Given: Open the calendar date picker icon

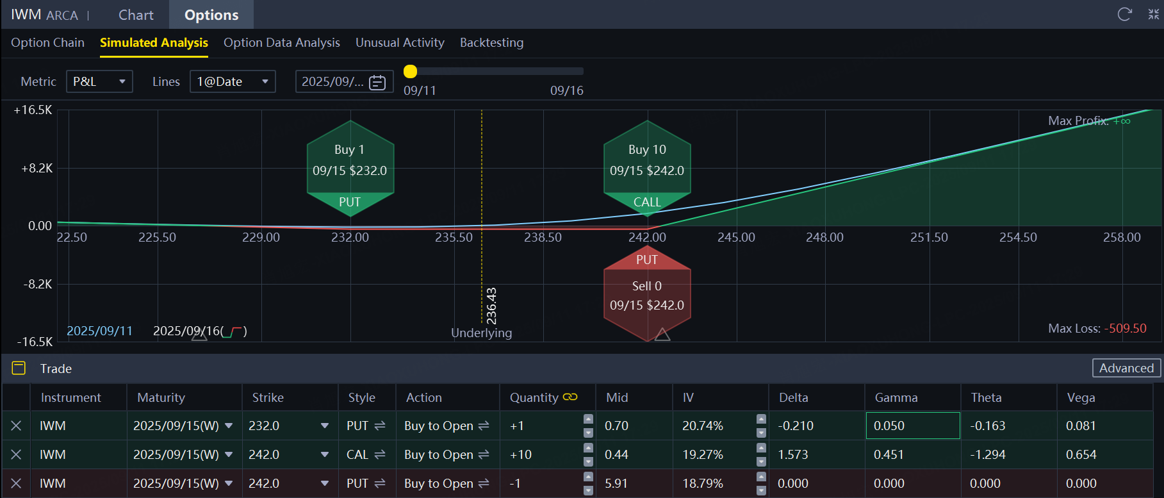Looking at the screenshot, I should tap(377, 82).
